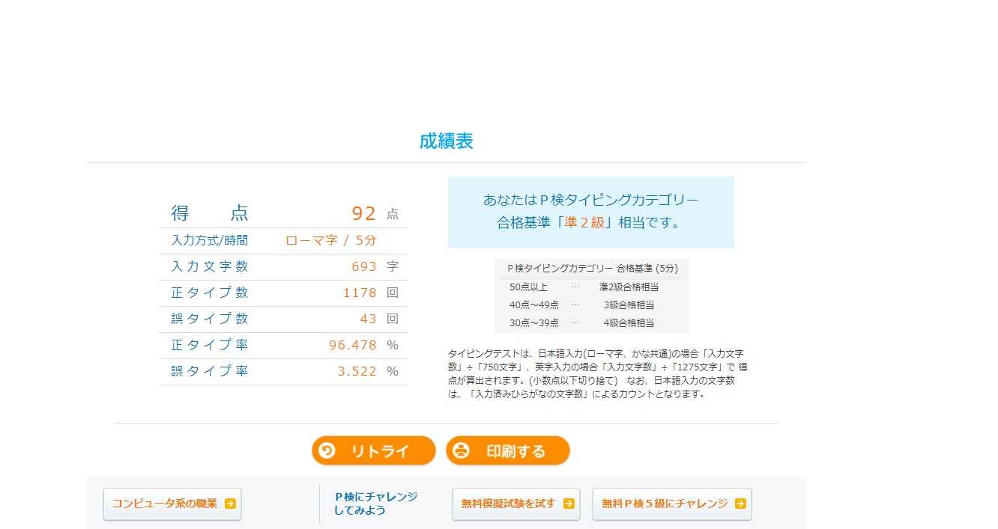
Task: Click the 50点以上 row in criteria table
Action: tap(592, 287)
